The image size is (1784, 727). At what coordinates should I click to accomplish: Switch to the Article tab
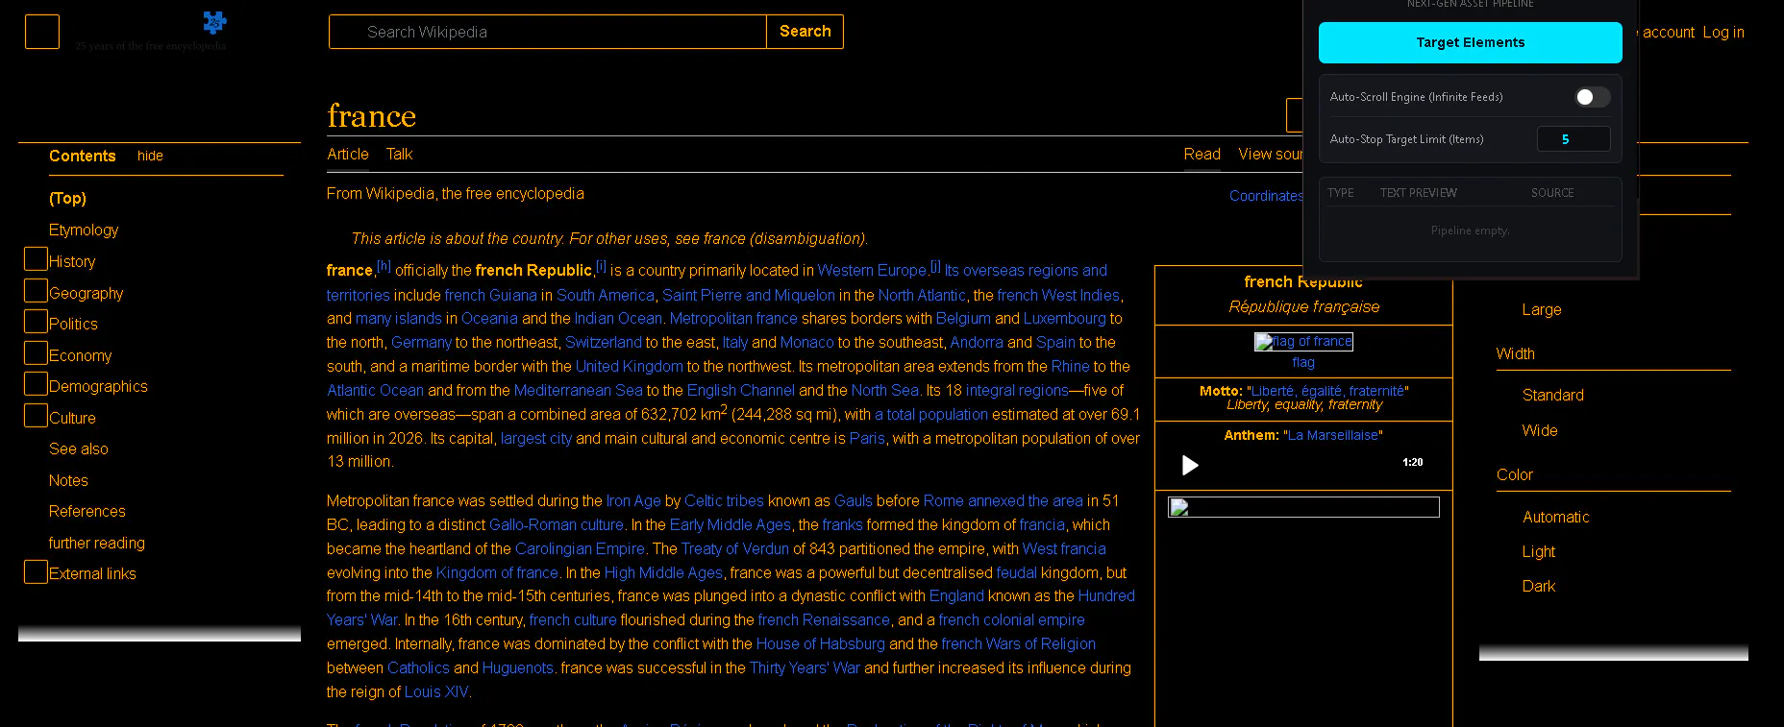click(348, 154)
